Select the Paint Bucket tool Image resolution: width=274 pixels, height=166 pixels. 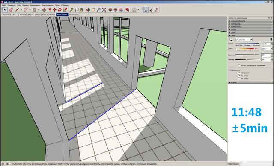pyautogui.click(x=82, y=10)
